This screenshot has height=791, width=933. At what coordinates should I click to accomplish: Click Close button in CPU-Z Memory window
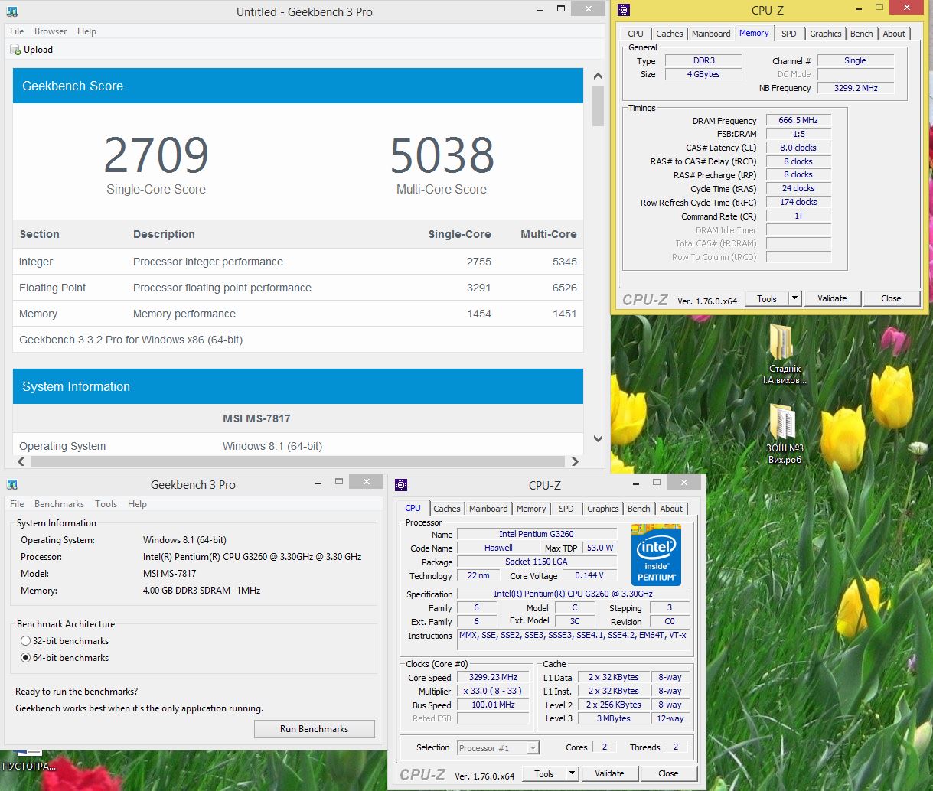click(x=891, y=298)
